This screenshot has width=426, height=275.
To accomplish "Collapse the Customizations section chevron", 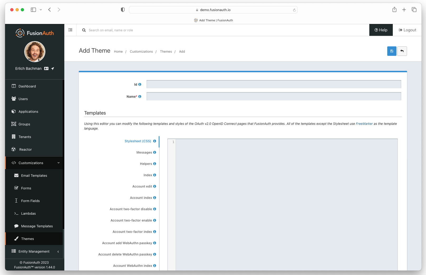I will point(59,163).
